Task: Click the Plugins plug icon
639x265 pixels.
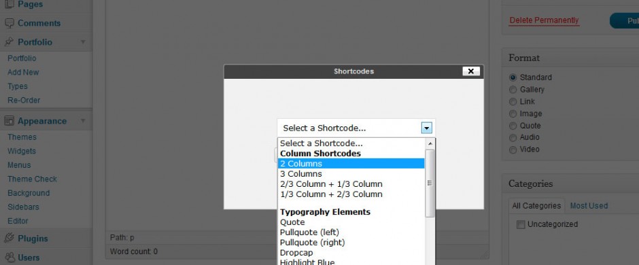Action: pos(9,238)
